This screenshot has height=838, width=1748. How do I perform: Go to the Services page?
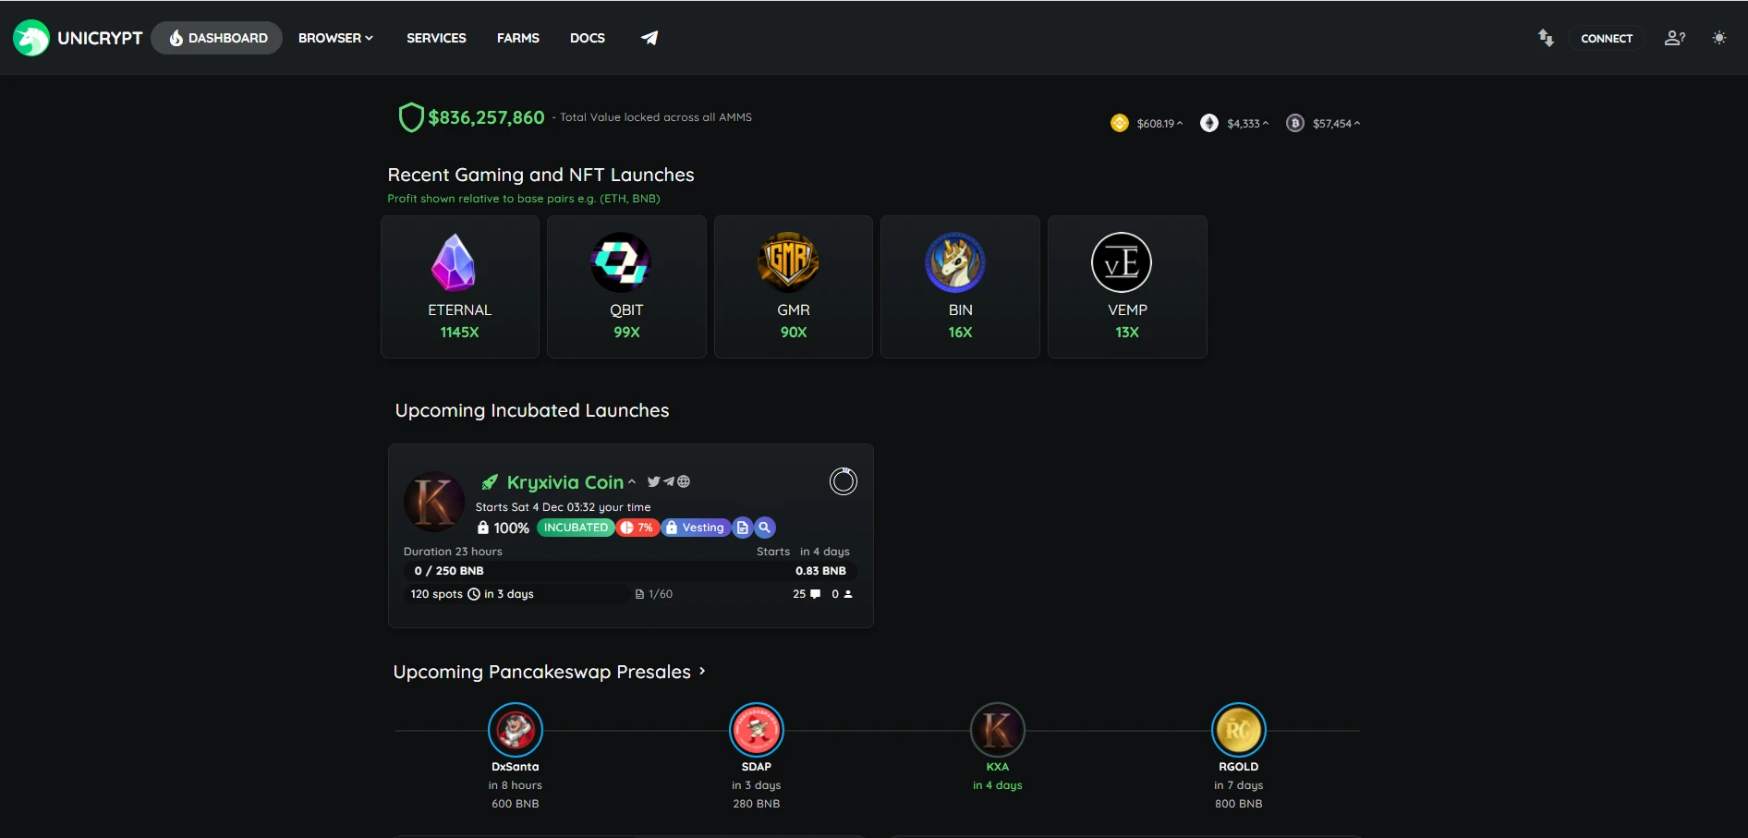click(436, 38)
